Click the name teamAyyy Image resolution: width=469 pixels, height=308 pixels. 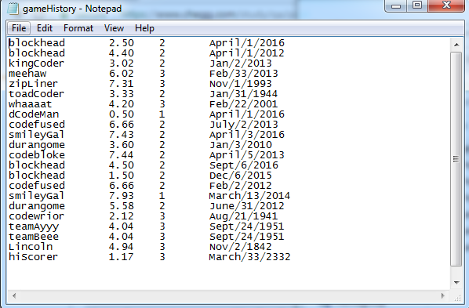pos(34,226)
